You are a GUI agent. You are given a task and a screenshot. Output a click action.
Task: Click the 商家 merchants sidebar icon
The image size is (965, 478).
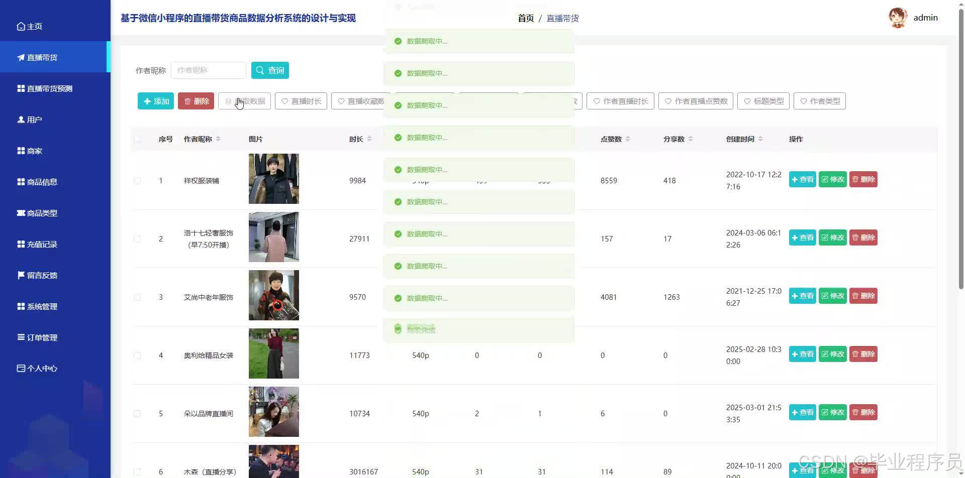pos(21,151)
